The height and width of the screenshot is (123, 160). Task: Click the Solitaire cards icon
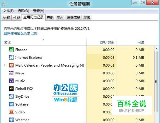click(11, 104)
